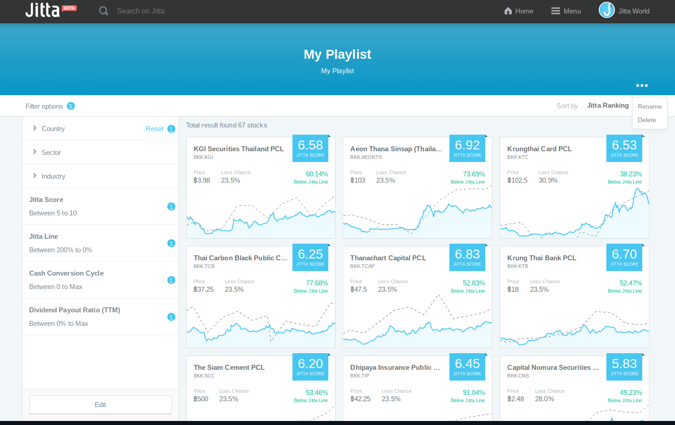
Task: Click the Filter options count badge
Action: click(71, 106)
